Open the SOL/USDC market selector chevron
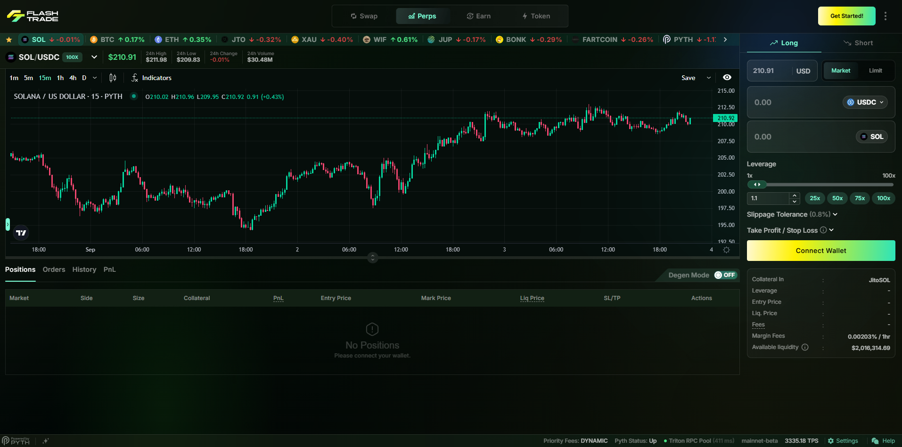 click(x=94, y=57)
